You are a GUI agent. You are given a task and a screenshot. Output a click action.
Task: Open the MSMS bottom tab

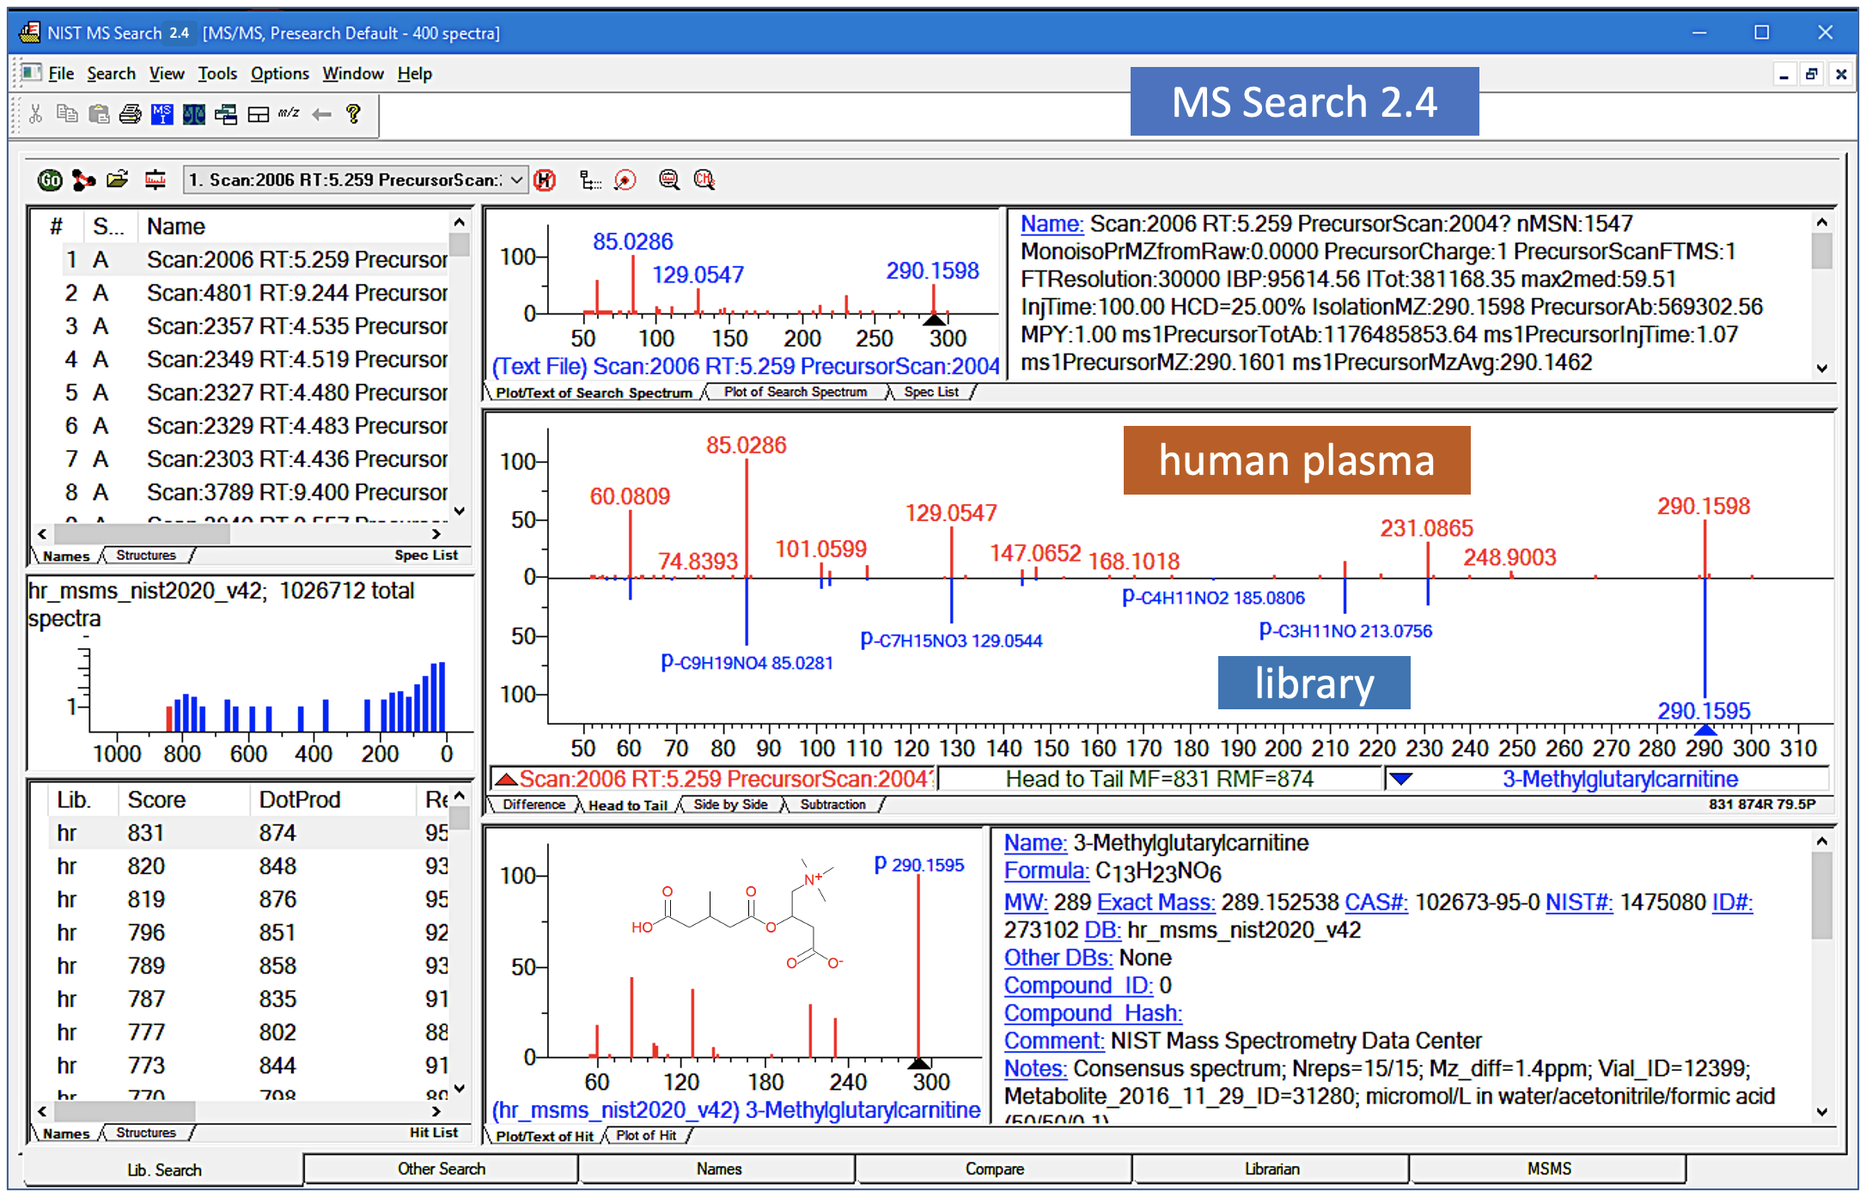[x=1549, y=1169]
